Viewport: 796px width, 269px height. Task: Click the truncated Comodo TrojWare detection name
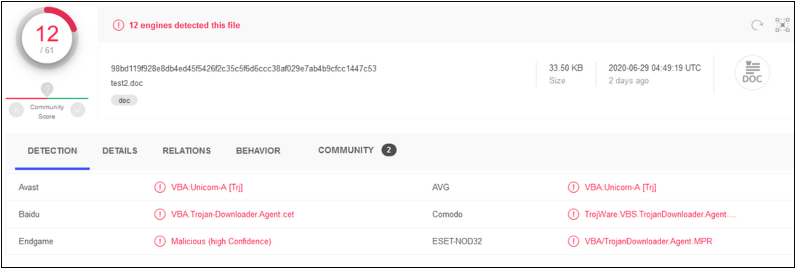click(660, 214)
